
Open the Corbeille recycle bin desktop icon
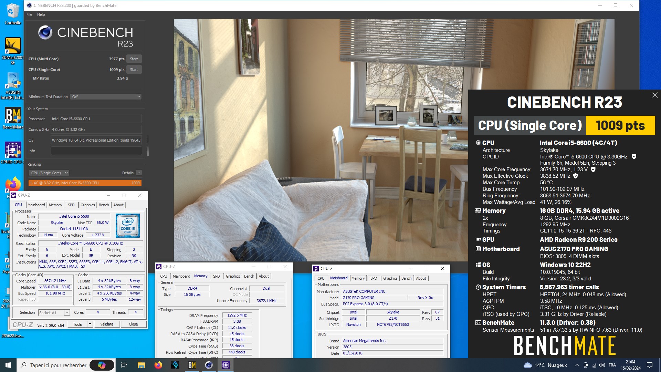coord(13,14)
